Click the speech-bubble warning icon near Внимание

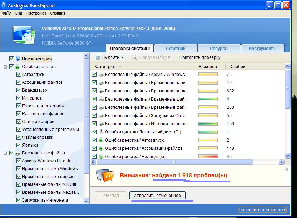click(107, 175)
